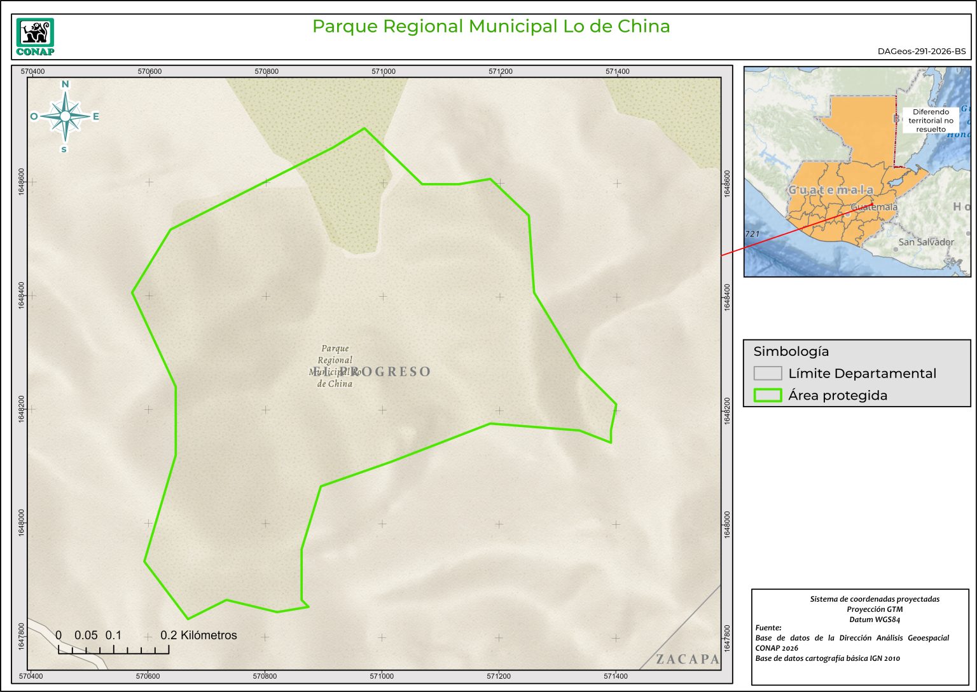Viewport: 977px width, 692px height.
Task: Click the top 571000 easting coordinate label
Action: coord(384,71)
